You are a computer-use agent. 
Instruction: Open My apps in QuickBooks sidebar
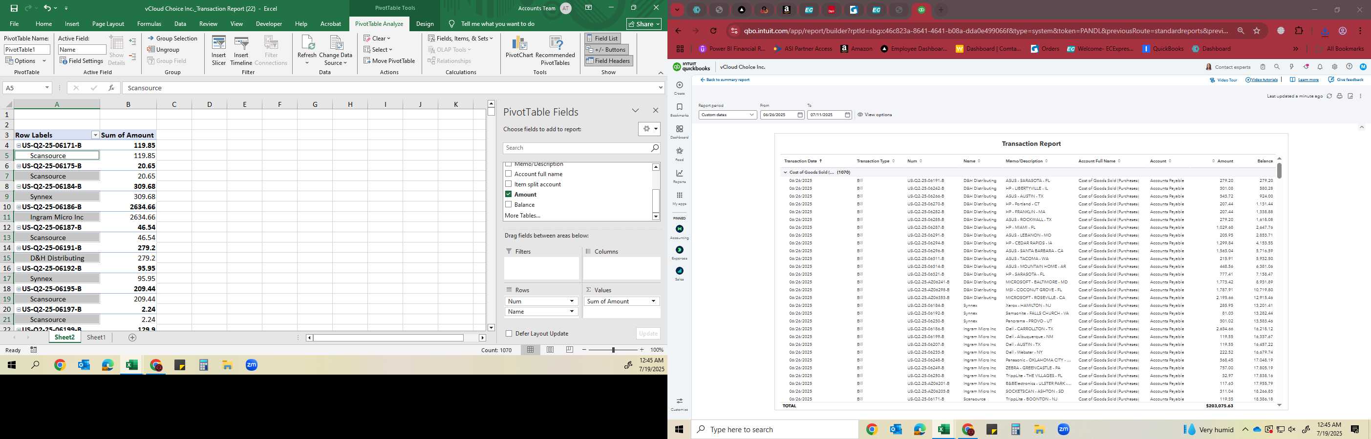click(679, 198)
